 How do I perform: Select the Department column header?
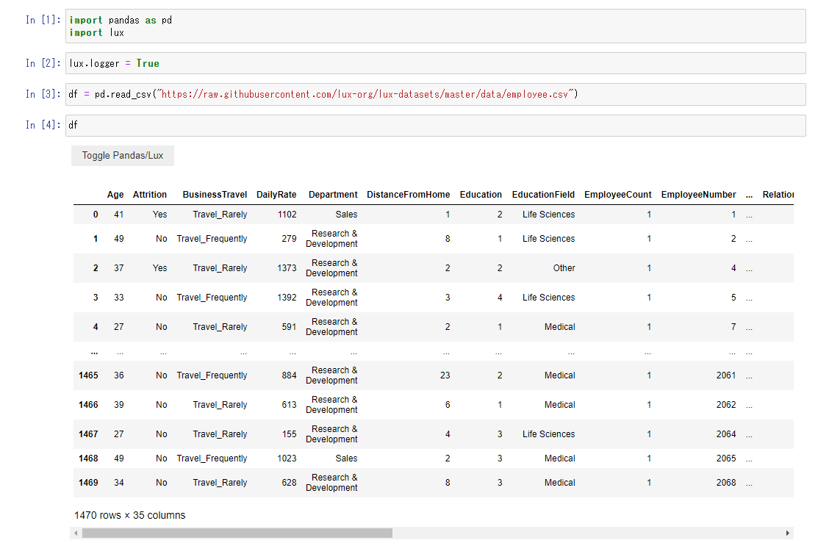(333, 194)
